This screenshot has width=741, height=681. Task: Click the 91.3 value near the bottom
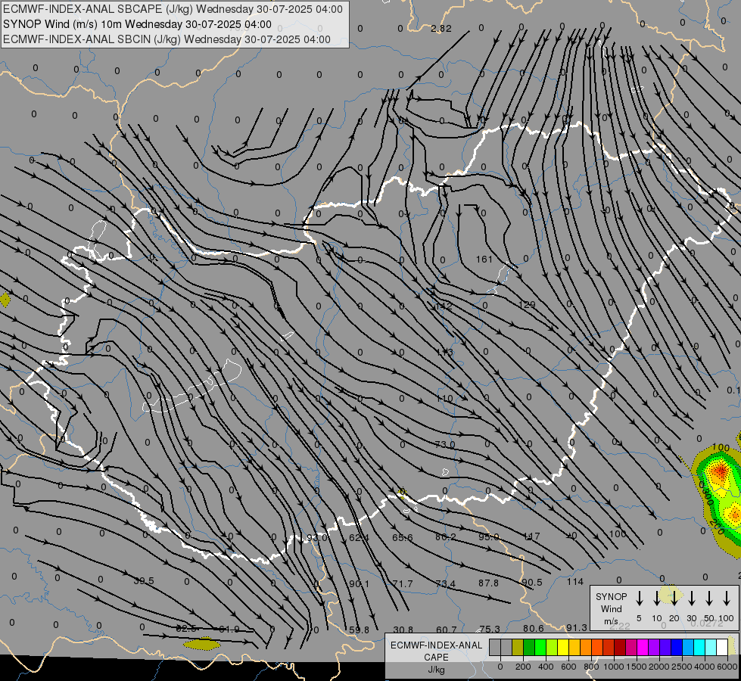[577, 627]
